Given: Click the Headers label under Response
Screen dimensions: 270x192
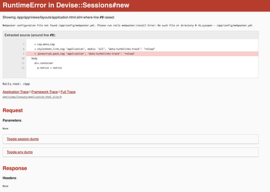Looking at the screenshot, I should (10, 178).
